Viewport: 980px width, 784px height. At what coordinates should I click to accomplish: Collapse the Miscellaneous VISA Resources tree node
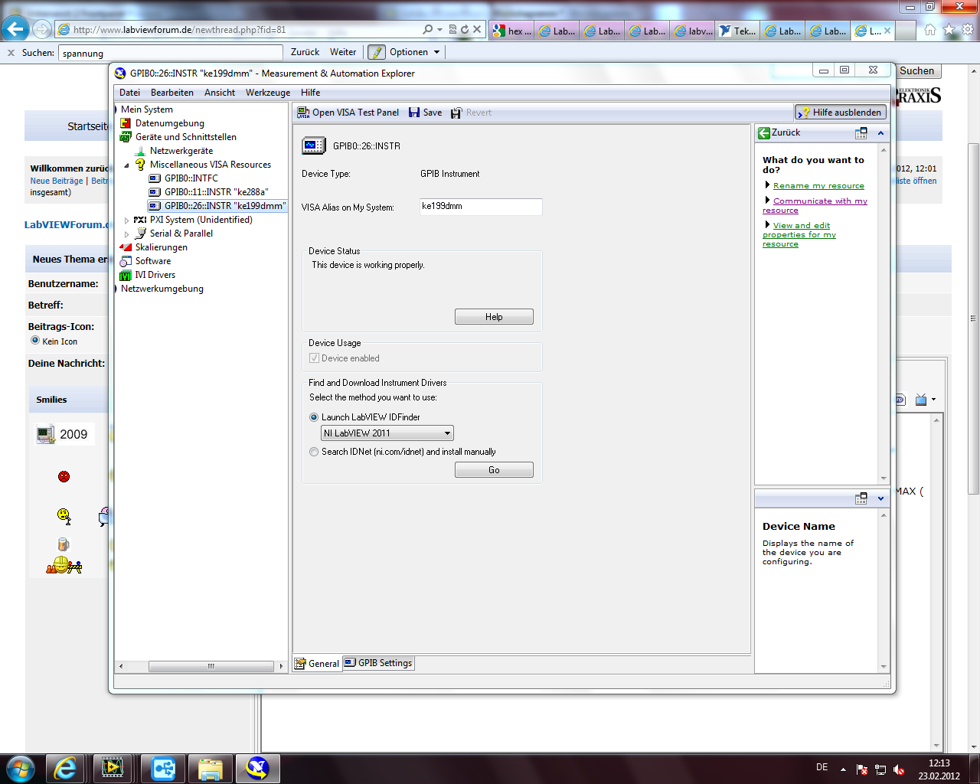pos(127,165)
